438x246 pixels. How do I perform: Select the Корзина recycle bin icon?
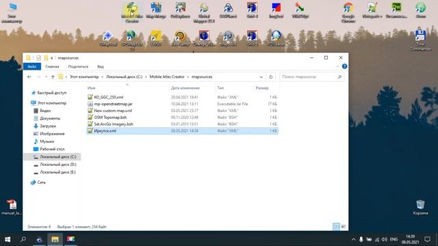(x=420, y=207)
